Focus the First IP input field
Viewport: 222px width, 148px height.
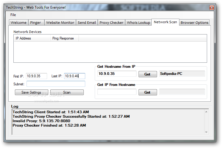[x=36, y=76]
